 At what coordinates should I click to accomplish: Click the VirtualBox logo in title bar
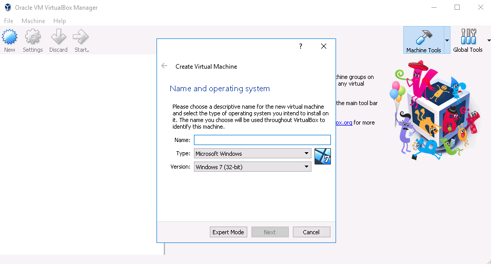[8, 8]
